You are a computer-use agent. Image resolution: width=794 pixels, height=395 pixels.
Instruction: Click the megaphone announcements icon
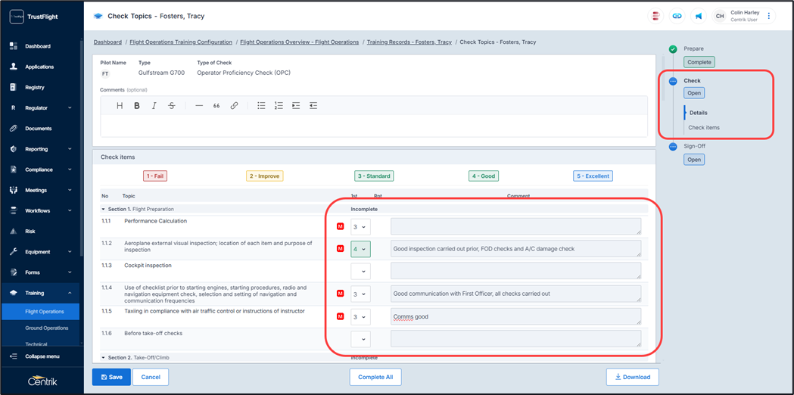click(x=698, y=16)
